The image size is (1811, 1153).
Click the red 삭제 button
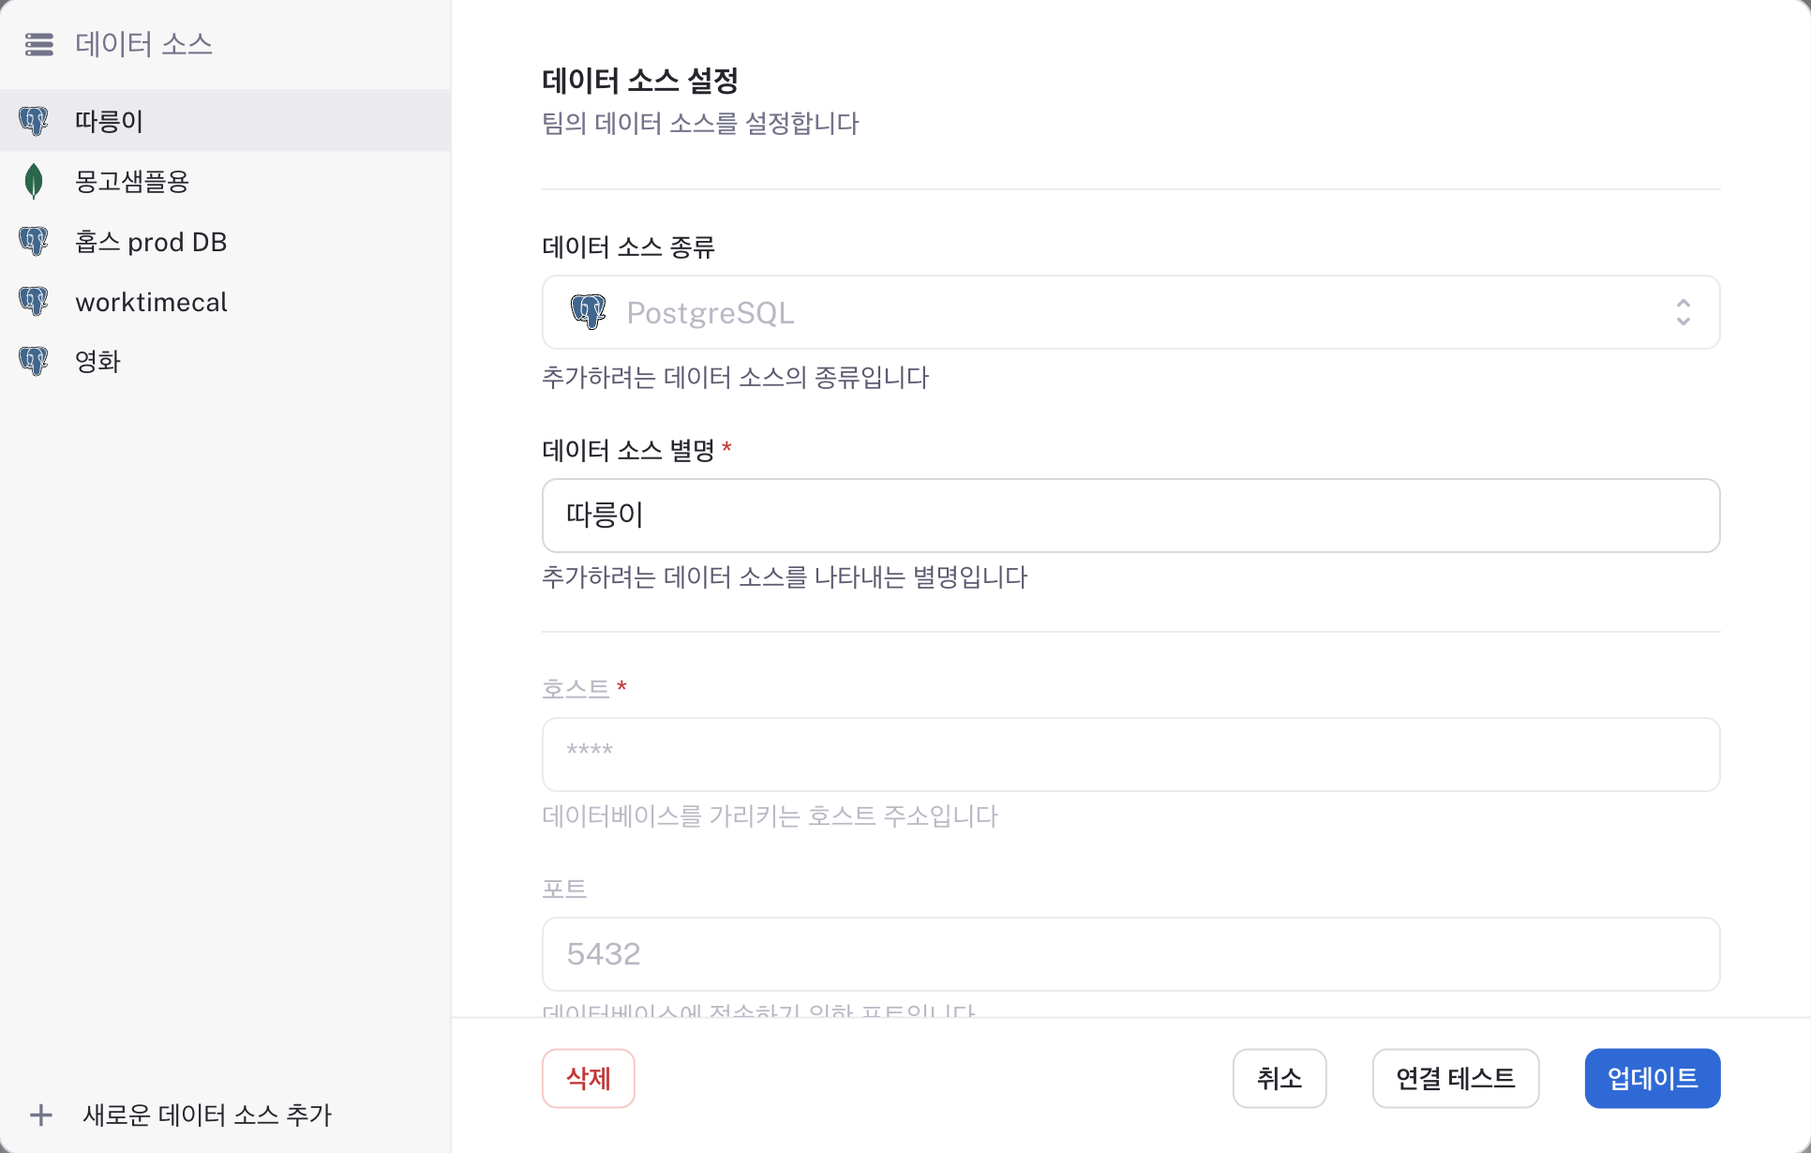pos(589,1078)
